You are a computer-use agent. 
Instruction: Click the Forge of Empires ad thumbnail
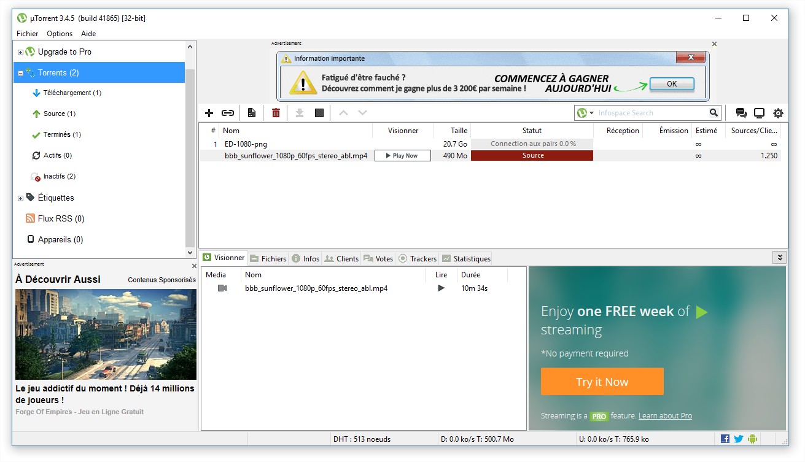coord(106,334)
